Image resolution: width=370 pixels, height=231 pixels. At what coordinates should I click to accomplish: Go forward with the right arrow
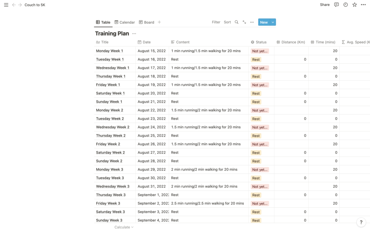pos(20,5)
